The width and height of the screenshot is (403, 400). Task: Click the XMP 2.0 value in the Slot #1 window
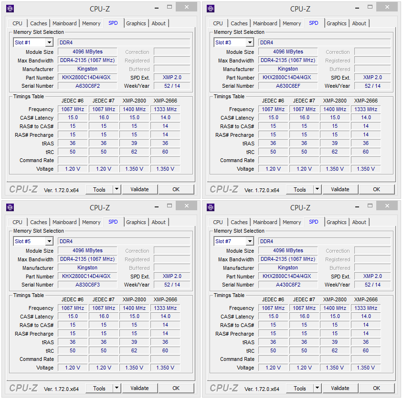pyautogui.click(x=172, y=78)
